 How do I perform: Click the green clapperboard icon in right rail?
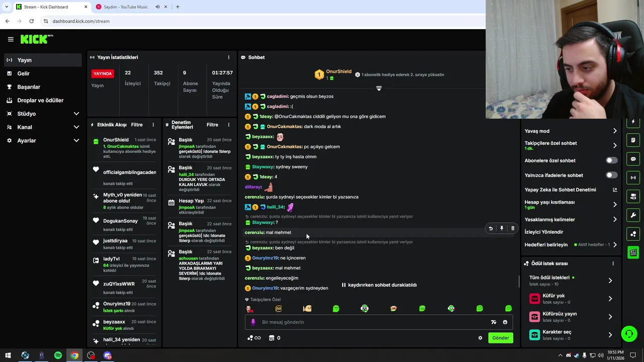633,252
